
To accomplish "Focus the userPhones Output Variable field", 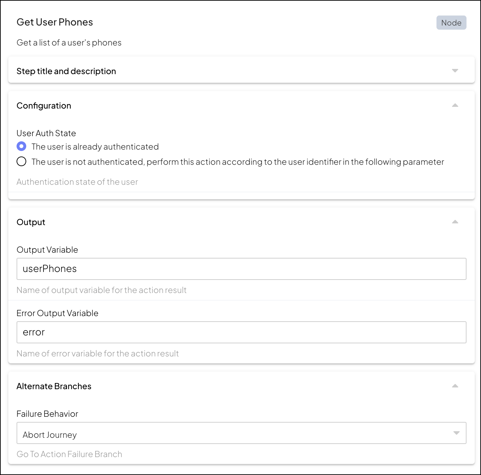I will pyautogui.click(x=241, y=269).
